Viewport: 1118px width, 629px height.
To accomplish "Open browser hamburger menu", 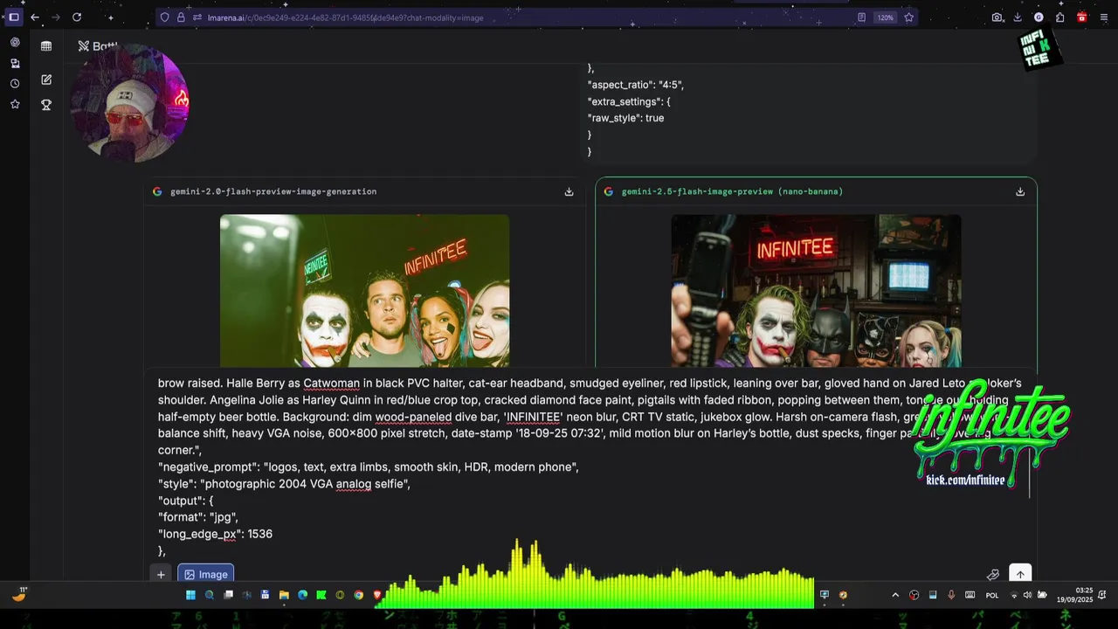I will click(x=1104, y=17).
